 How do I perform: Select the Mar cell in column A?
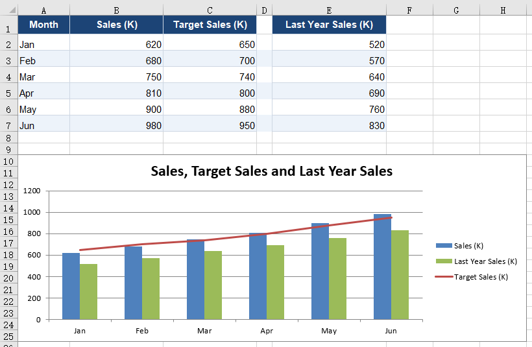(x=43, y=75)
